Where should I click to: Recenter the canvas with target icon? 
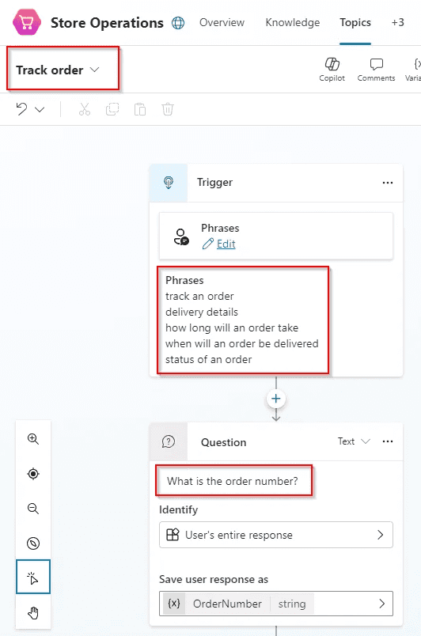click(33, 473)
